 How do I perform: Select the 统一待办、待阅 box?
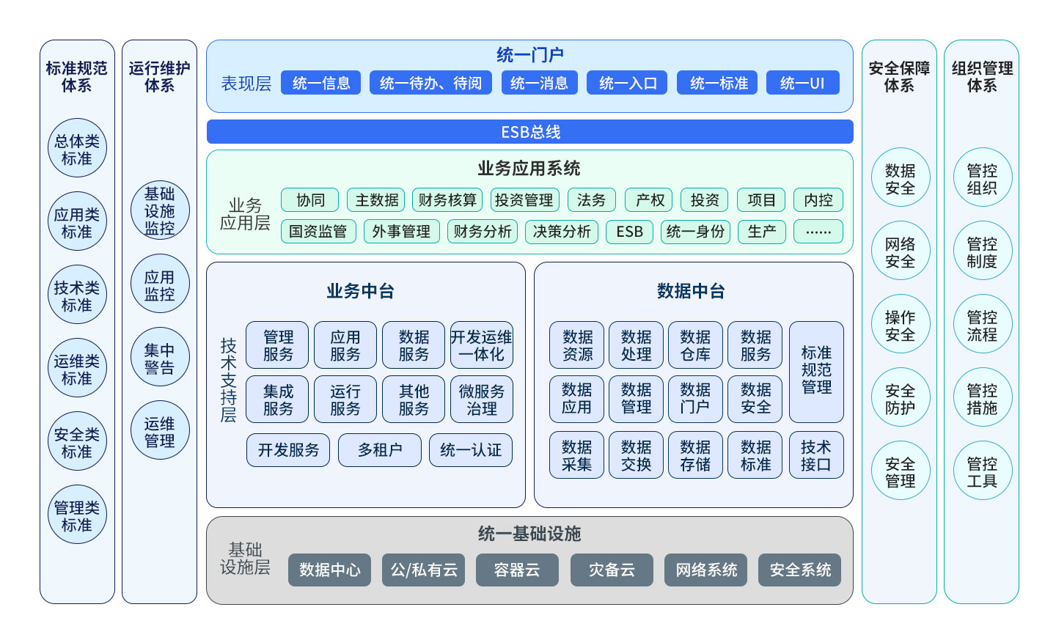[431, 83]
